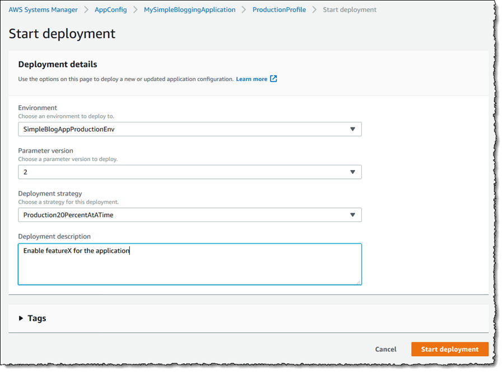Click the 'Choose a strategy for this deployment.' hint

68,202
